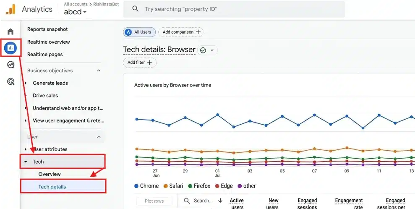415x209 pixels.
Task: Collapse the User section chevron
Action: [x=99, y=137]
